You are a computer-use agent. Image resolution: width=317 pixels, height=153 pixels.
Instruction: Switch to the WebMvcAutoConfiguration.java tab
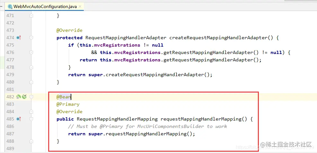(x=45, y=6)
